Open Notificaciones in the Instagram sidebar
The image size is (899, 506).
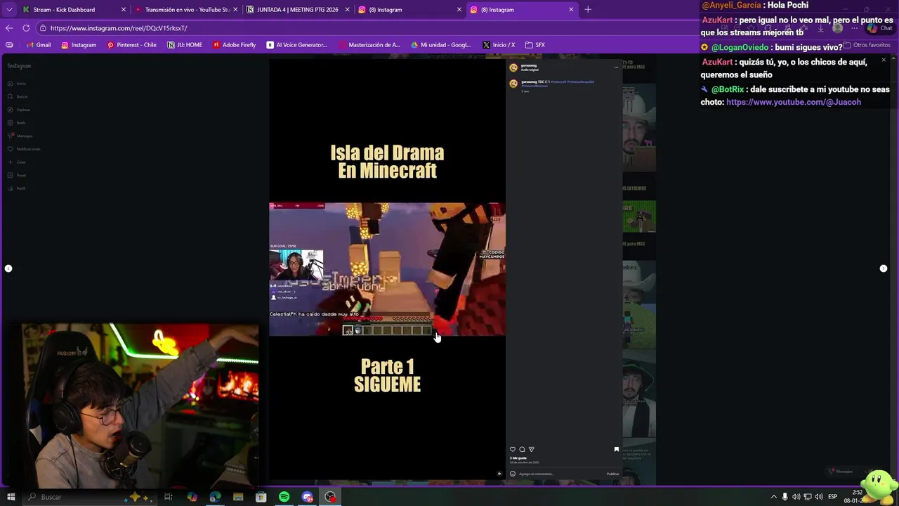coord(23,149)
